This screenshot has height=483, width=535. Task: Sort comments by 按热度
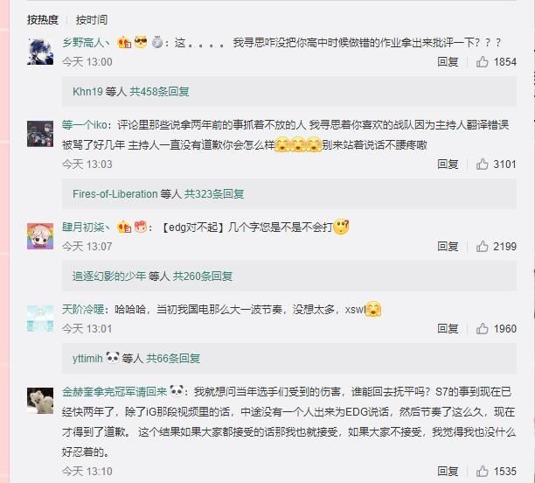point(43,20)
